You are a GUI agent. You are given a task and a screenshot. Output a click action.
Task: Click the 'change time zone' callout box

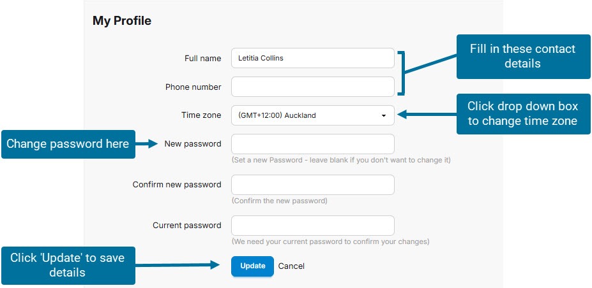coord(523,114)
